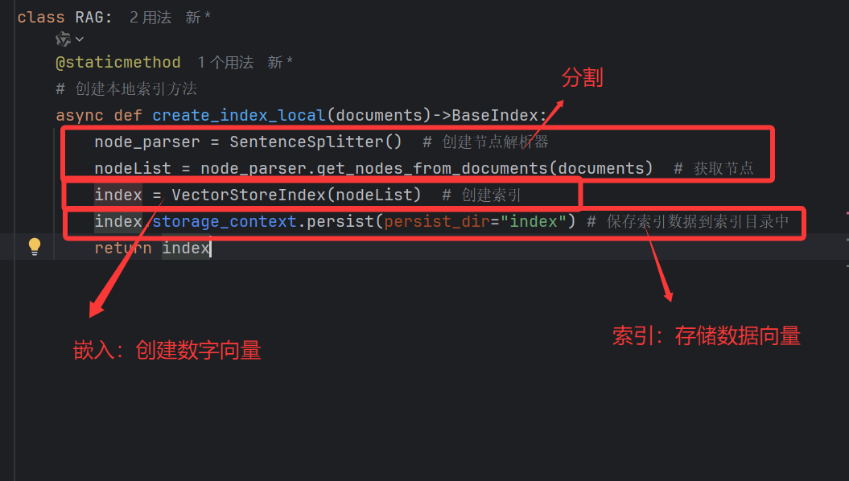849x481 pixels.
Task: Click the @staticmethod decorator
Action: (118, 62)
